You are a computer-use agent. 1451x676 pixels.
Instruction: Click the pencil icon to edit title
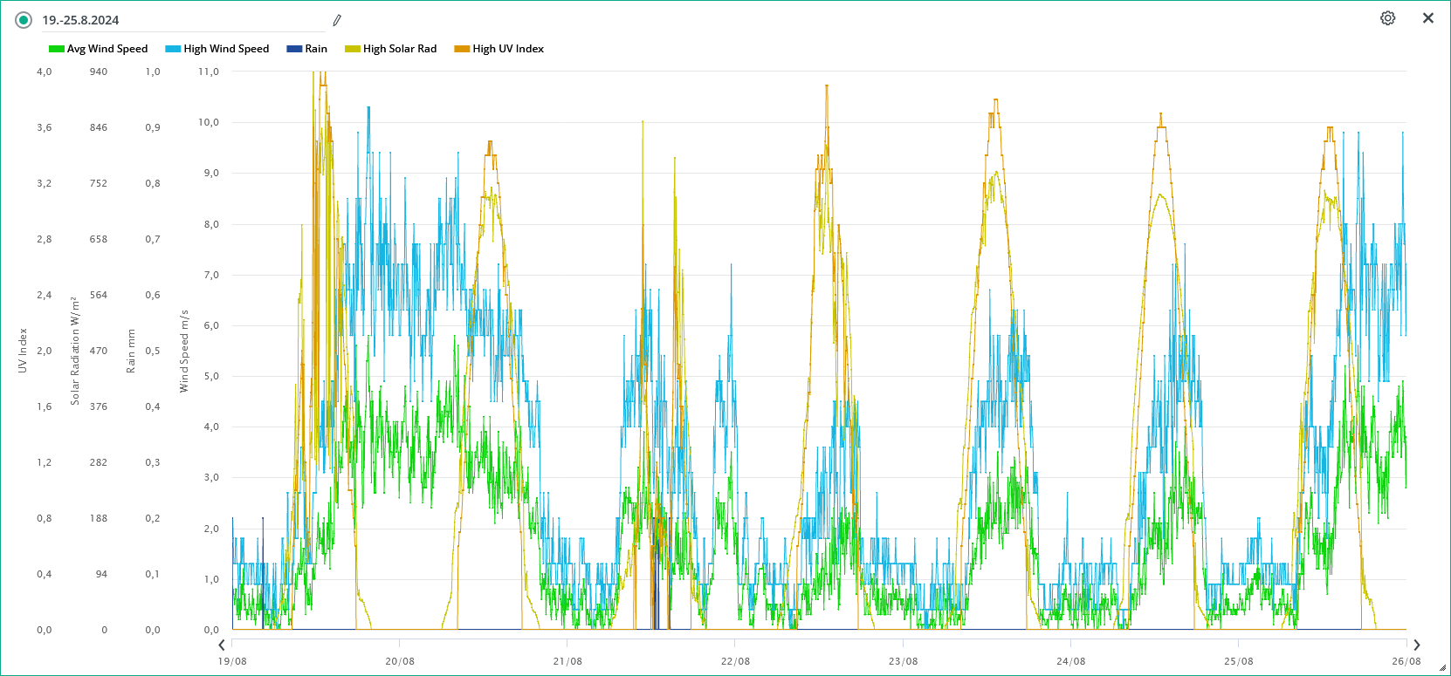click(x=337, y=20)
